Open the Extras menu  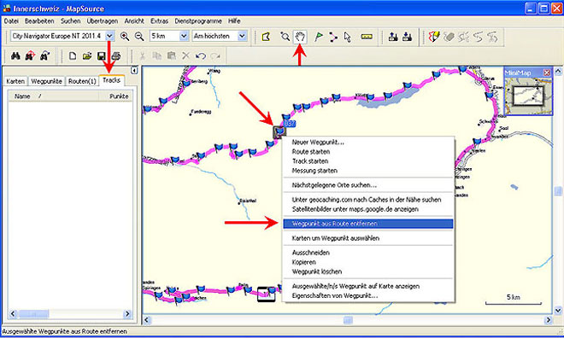[159, 20]
